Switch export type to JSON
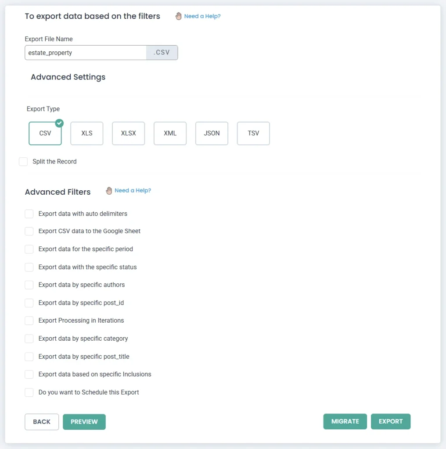Viewport: 446px width, 449px height. [x=212, y=133]
